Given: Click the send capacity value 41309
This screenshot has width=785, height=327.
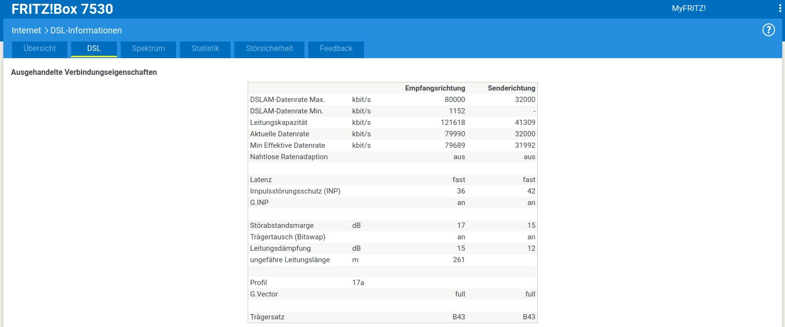Looking at the screenshot, I should point(525,123).
